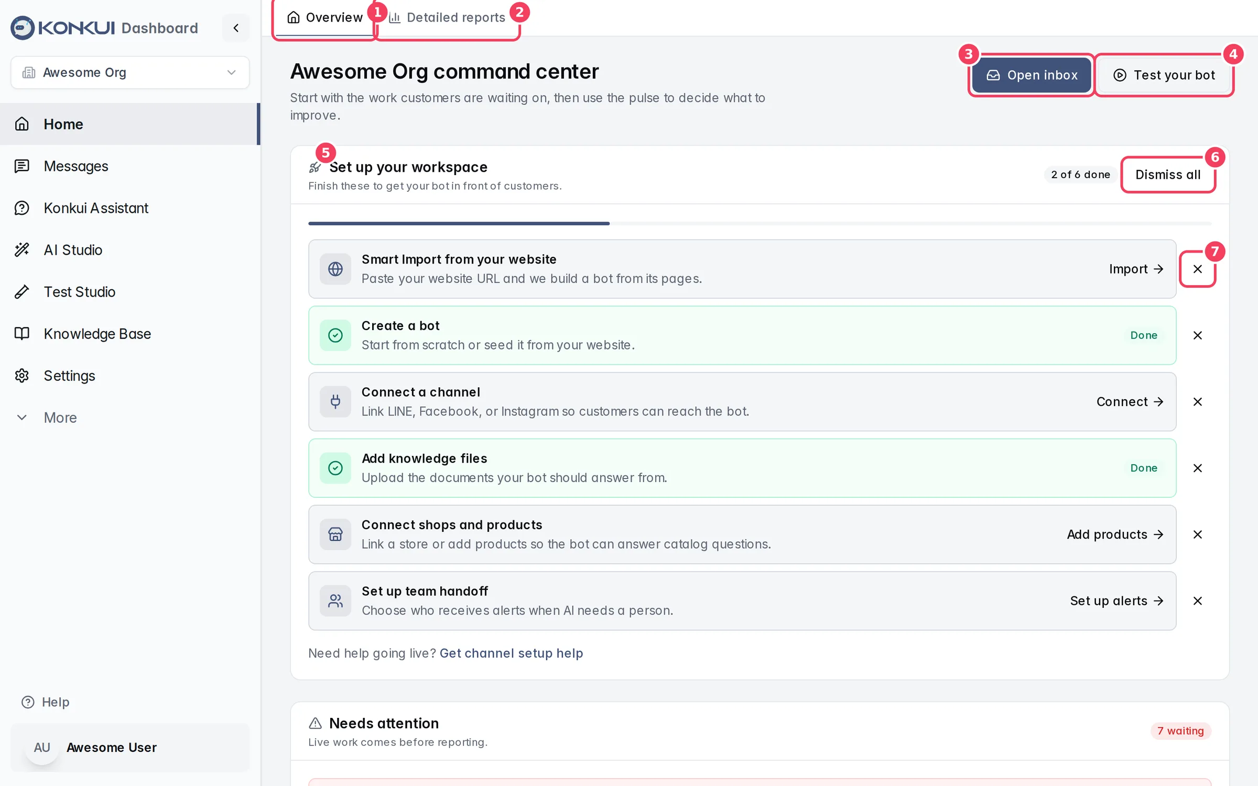This screenshot has height=786, width=1258.
Task: Click the plug icon for Connect a channel
Action: tap(335, 402)
